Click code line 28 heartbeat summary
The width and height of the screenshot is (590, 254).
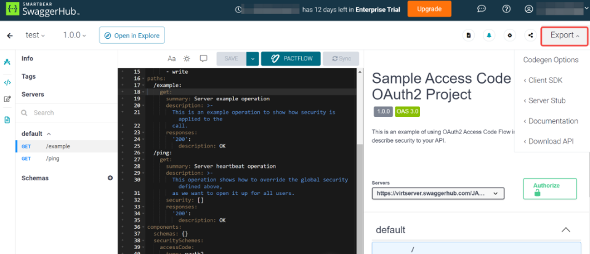pyautogui.click(x=221, y=166)
